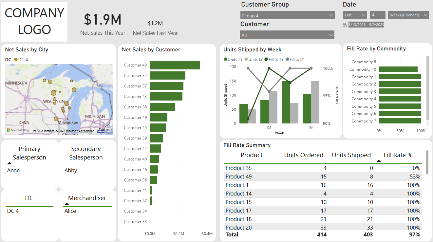Open the Weeks (Calendar) period dropdown

408,15
